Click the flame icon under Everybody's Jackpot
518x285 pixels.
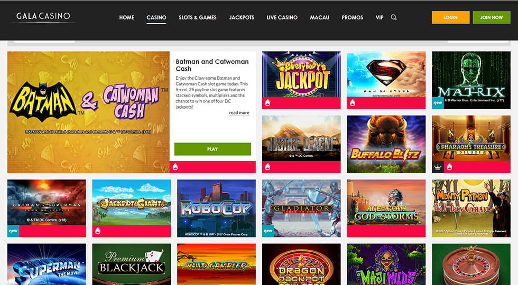pyautogui.click(x=268, y=103)
